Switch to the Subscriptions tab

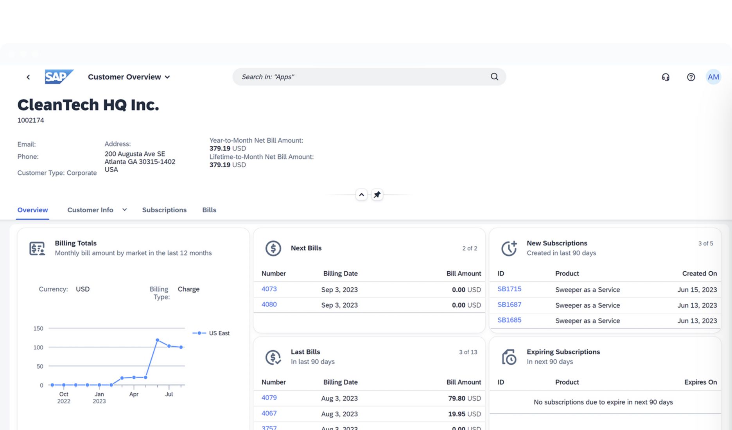click(164, 210)
